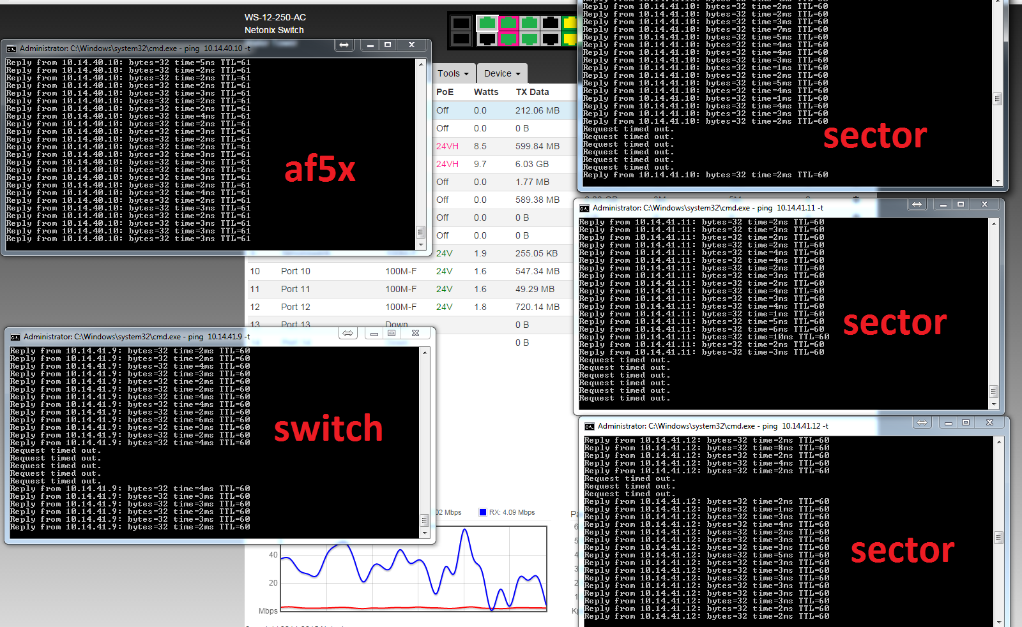Minimize the 10.14.41.9 ping window
The width and height of the screenshot is (1022, 627).
pos(374,334)
